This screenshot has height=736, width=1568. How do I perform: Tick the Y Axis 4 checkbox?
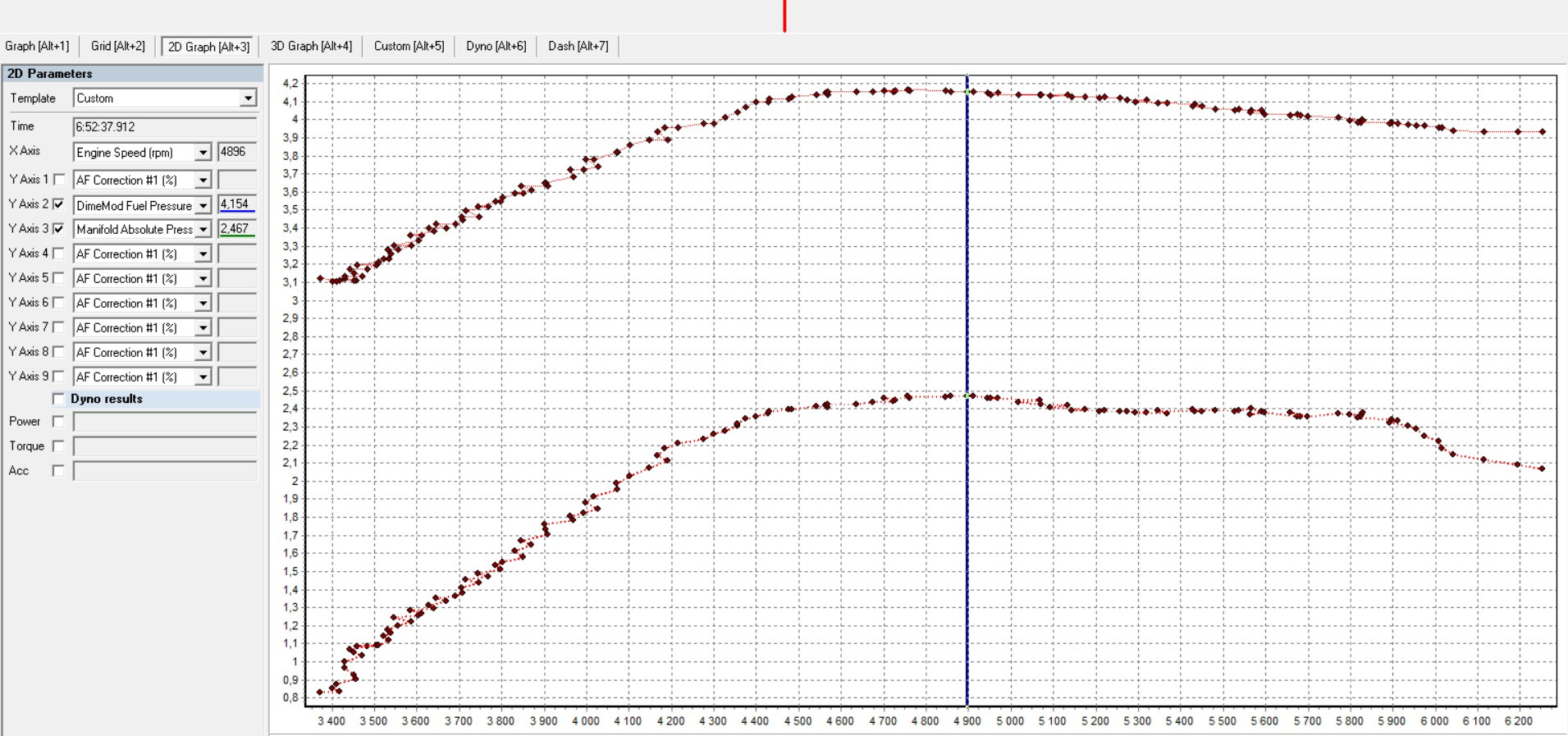pos(58,254)
